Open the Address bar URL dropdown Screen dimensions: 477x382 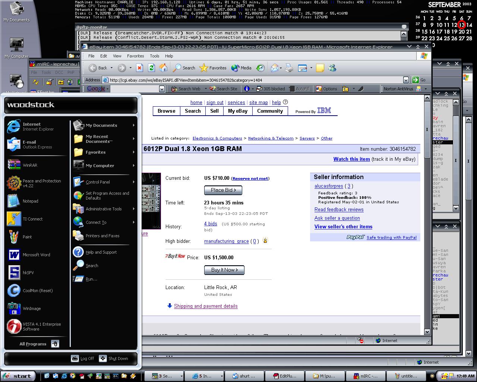coord(406,80)
